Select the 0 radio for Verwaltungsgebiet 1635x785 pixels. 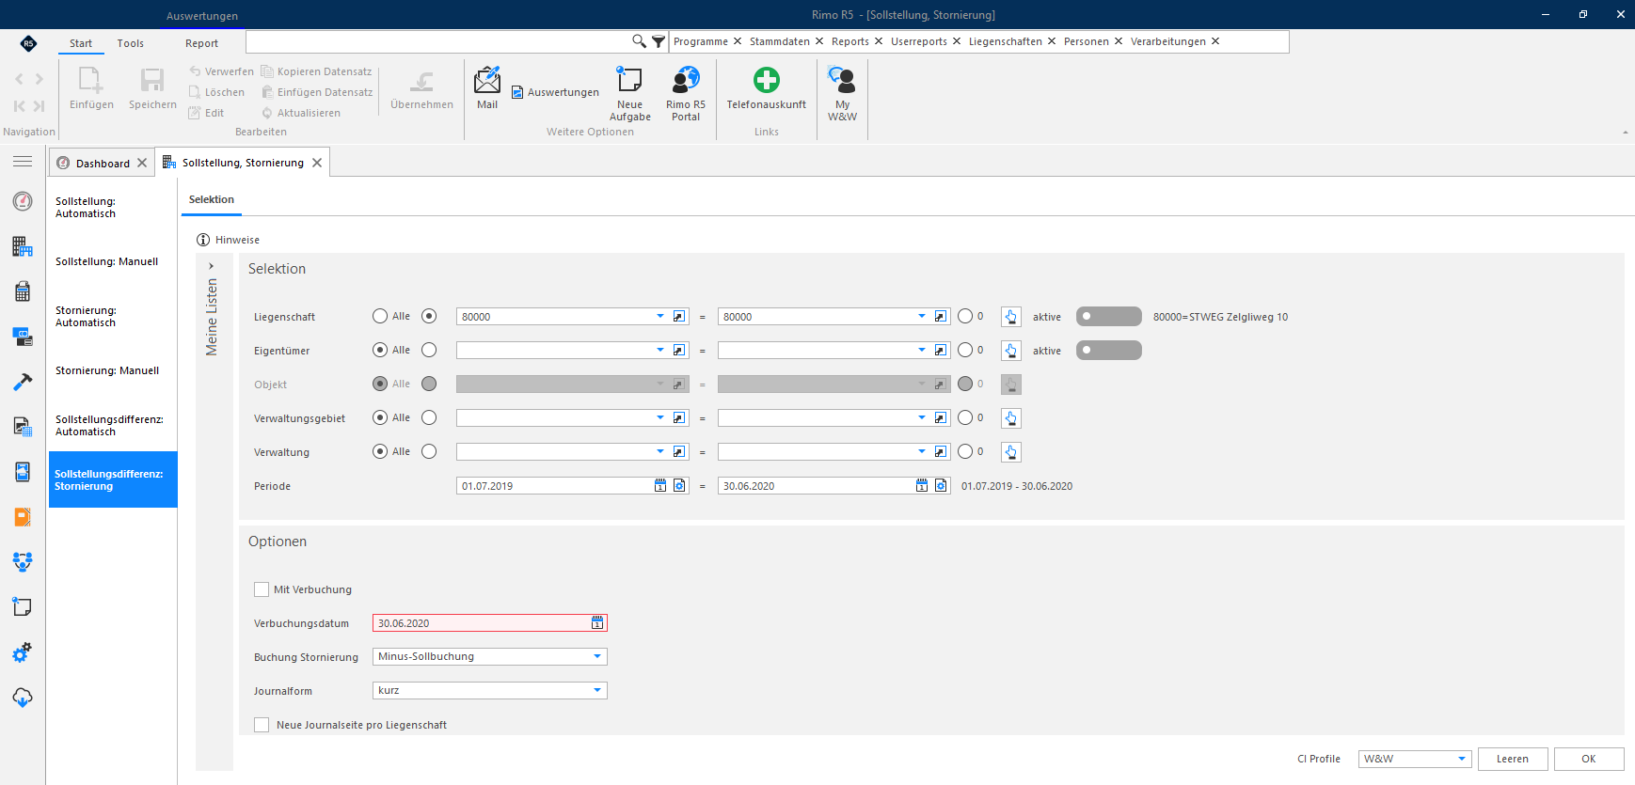point(965,417)
